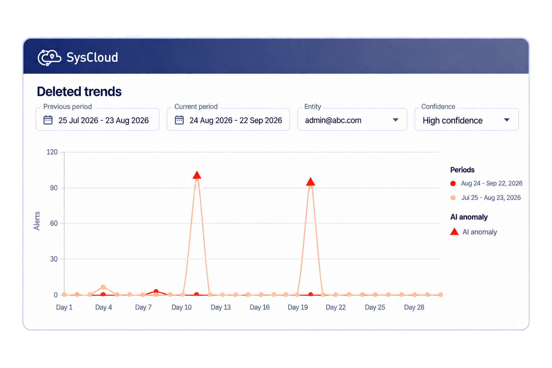The width and height of the screenshot is (552, 368).
Task: Open the Previous period calendar icon
Action: coord(48,120)
